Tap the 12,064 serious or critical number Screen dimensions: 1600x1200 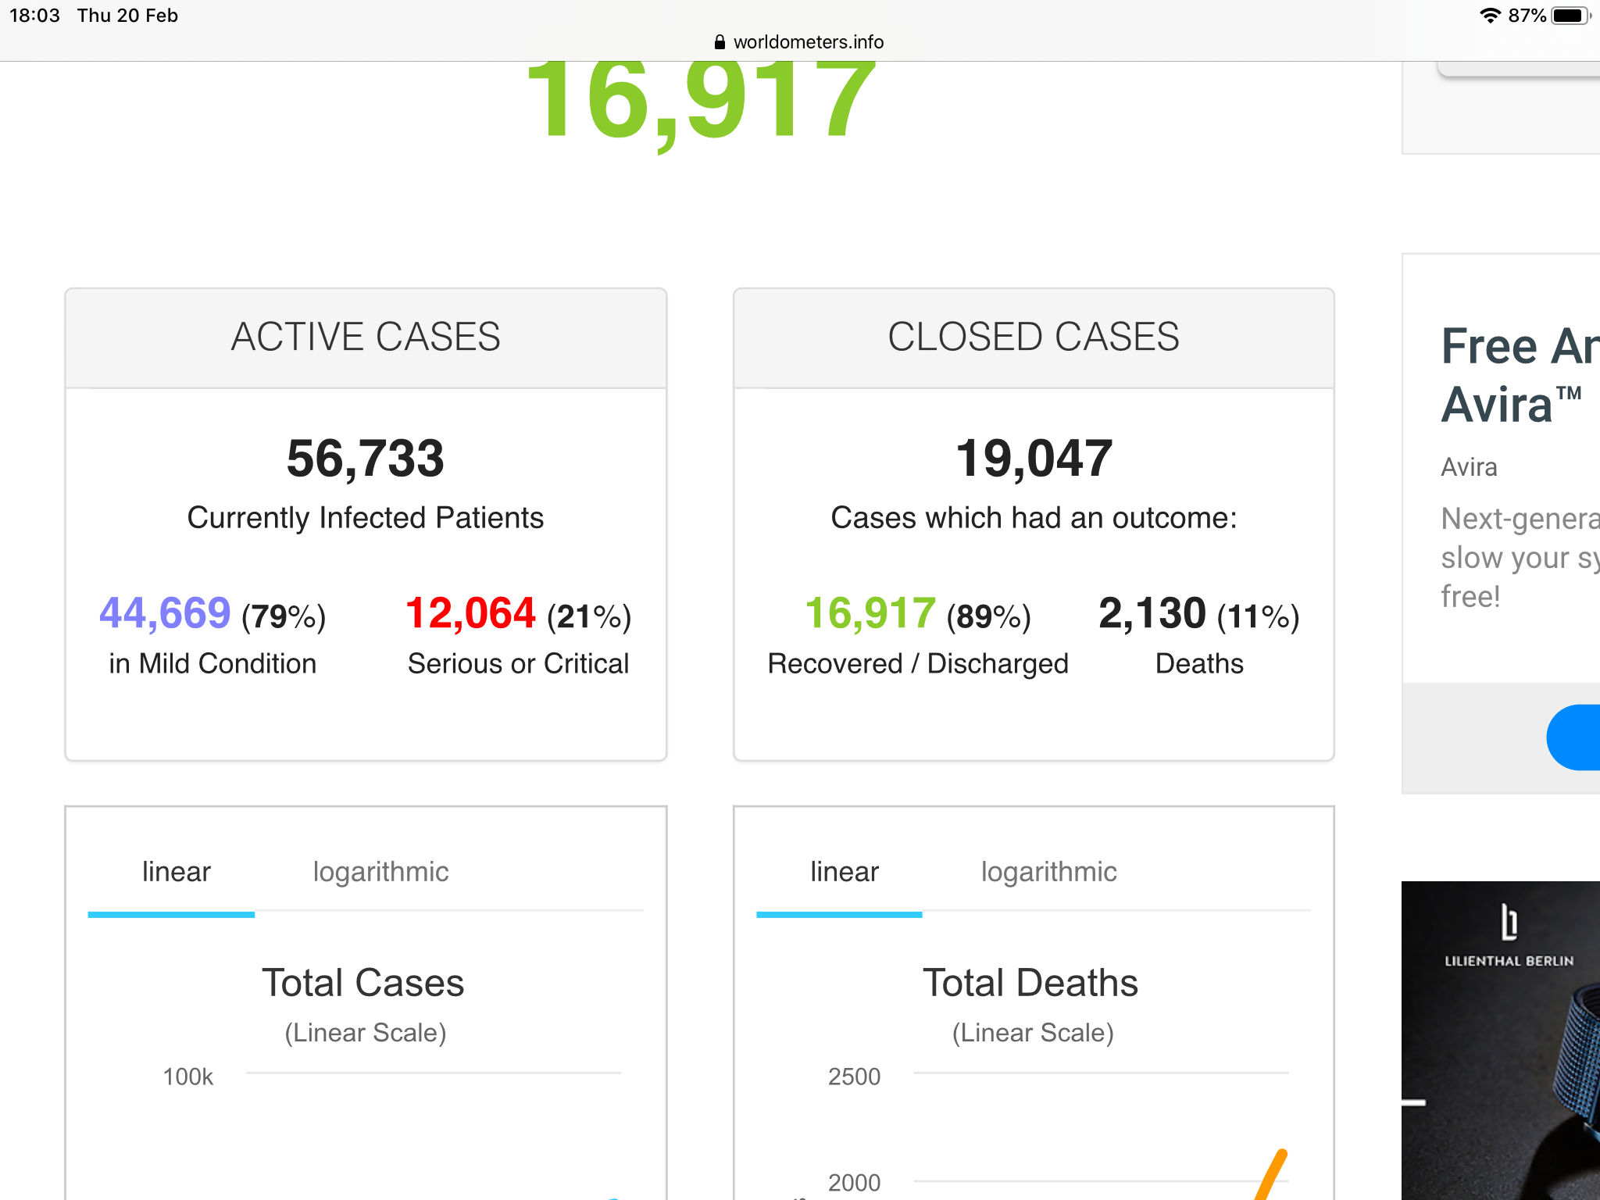(x=471, y=613)
